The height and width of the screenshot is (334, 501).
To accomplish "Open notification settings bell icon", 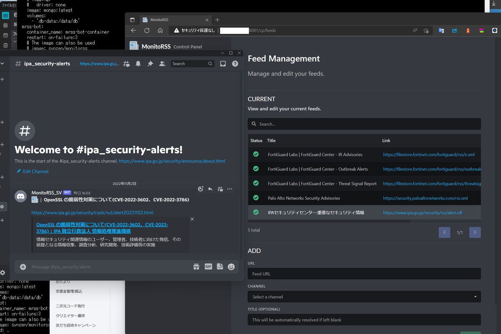I will pos(138,64).
